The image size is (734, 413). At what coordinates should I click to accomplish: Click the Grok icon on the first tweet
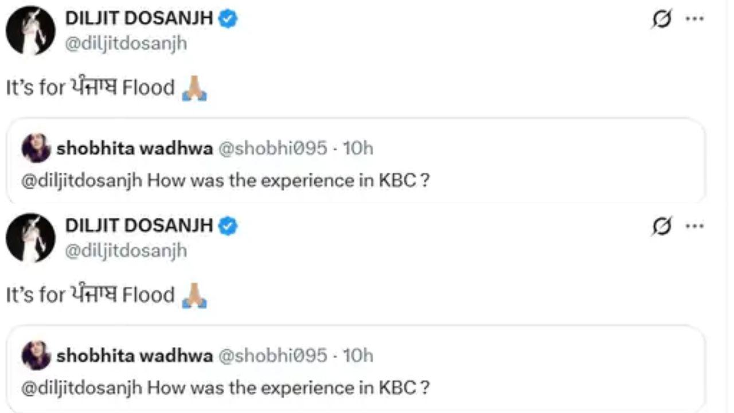click(661, 20)
